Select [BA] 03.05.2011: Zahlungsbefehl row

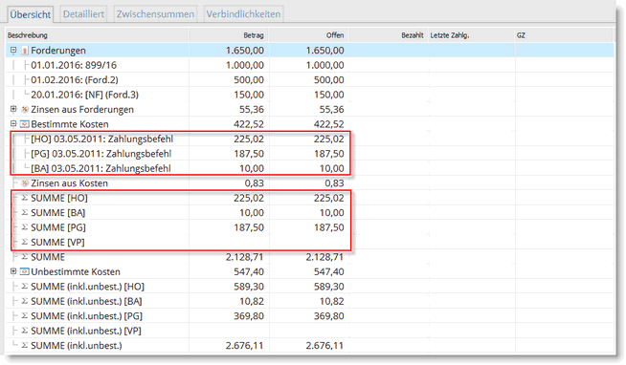[310, 168]
